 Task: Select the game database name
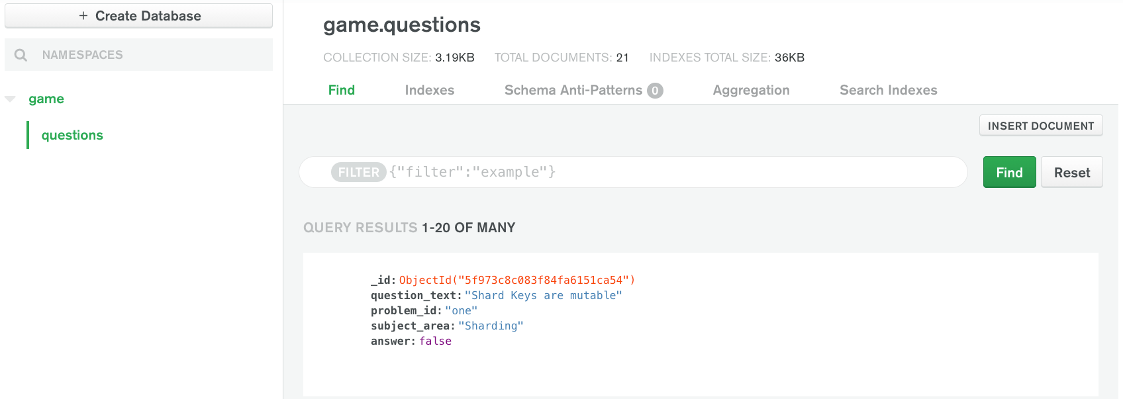pyautogui.click(x=46, y=99)
